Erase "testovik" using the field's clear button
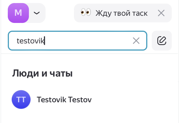 [136, 41]
